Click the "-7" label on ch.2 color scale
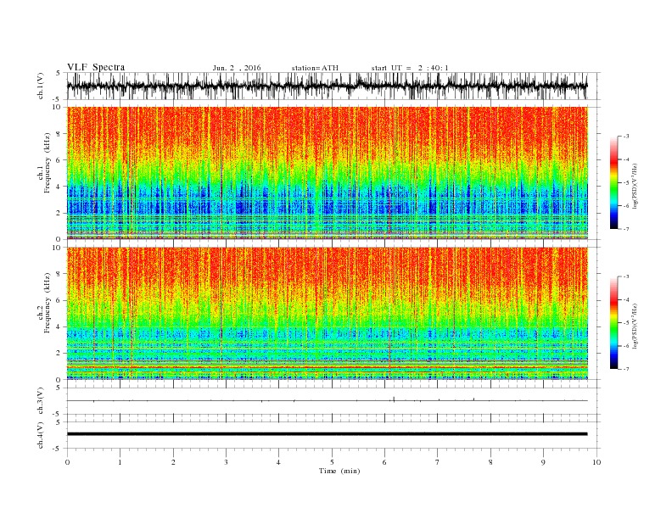 625,369
